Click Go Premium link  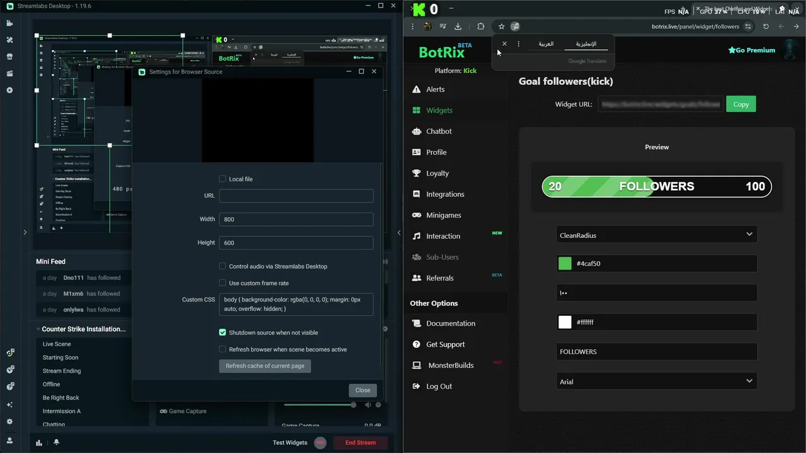tap(751, 50)
